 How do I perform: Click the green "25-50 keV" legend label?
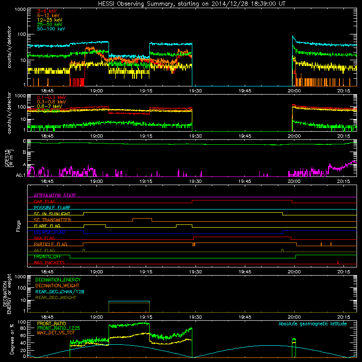click(x=50, y=24)
